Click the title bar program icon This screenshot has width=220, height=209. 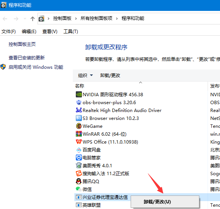pos(3,5)
